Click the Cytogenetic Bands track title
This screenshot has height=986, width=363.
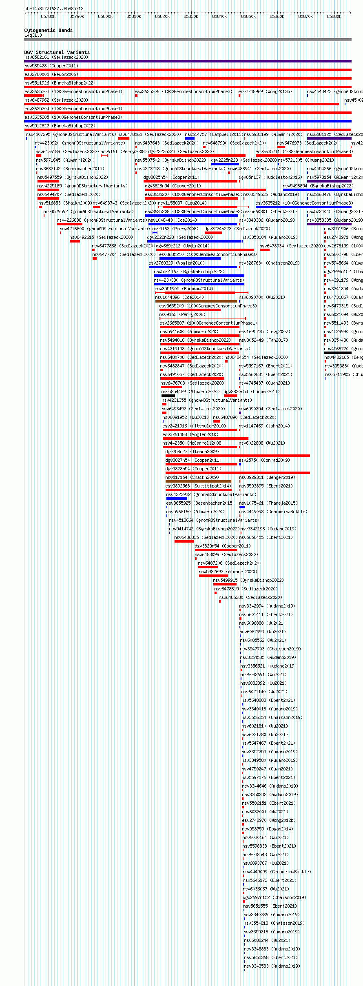click(x=49, y=30)
